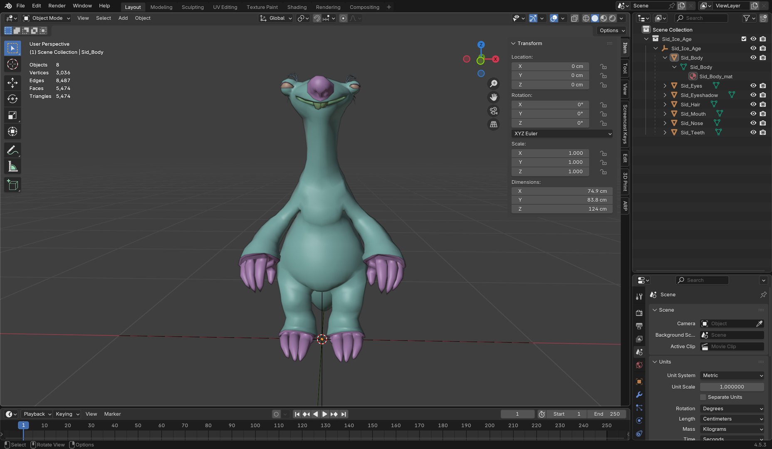The image size is (772, 449).
Task: Click the End frame 250 field
Action: point(607,414)
